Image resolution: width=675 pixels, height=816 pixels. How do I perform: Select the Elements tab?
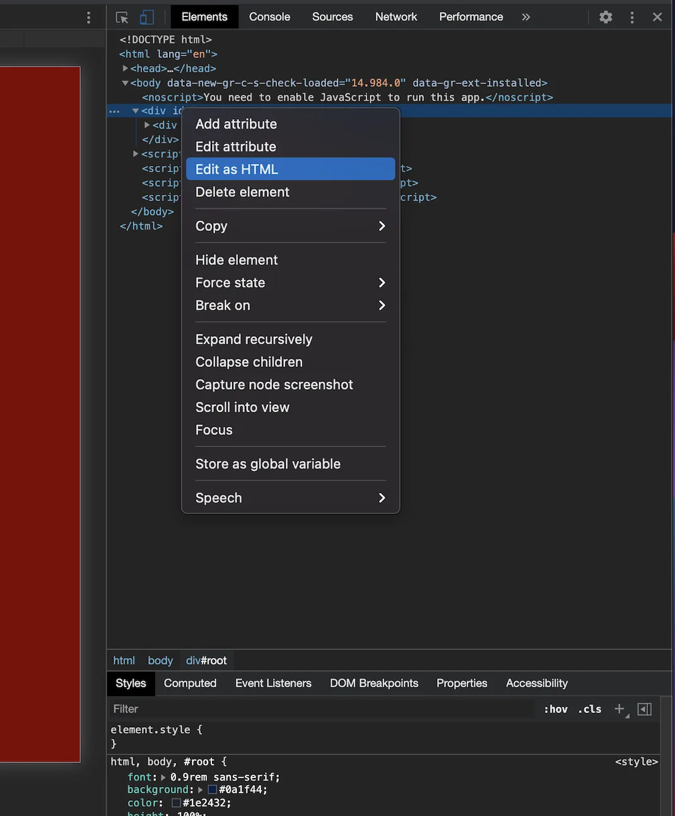pyautogui.click(x=204, y=17)
